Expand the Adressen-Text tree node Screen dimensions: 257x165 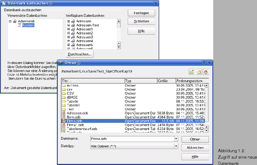pos(69,25)
